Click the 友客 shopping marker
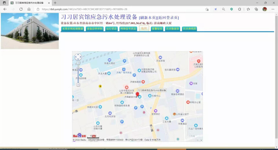278x150 pixels. click(x=191, y=84)
